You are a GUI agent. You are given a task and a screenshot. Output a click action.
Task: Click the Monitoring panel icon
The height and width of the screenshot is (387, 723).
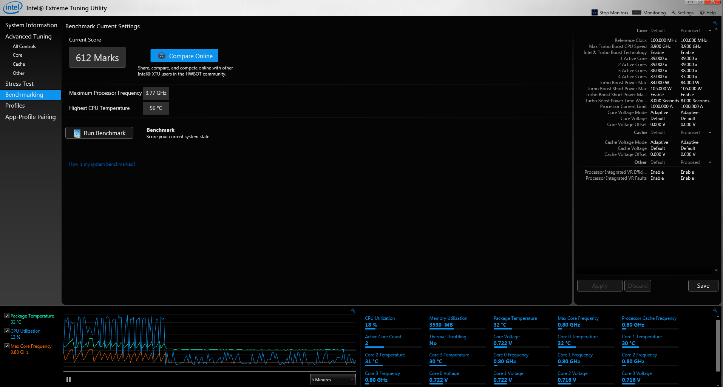[637, 12]
